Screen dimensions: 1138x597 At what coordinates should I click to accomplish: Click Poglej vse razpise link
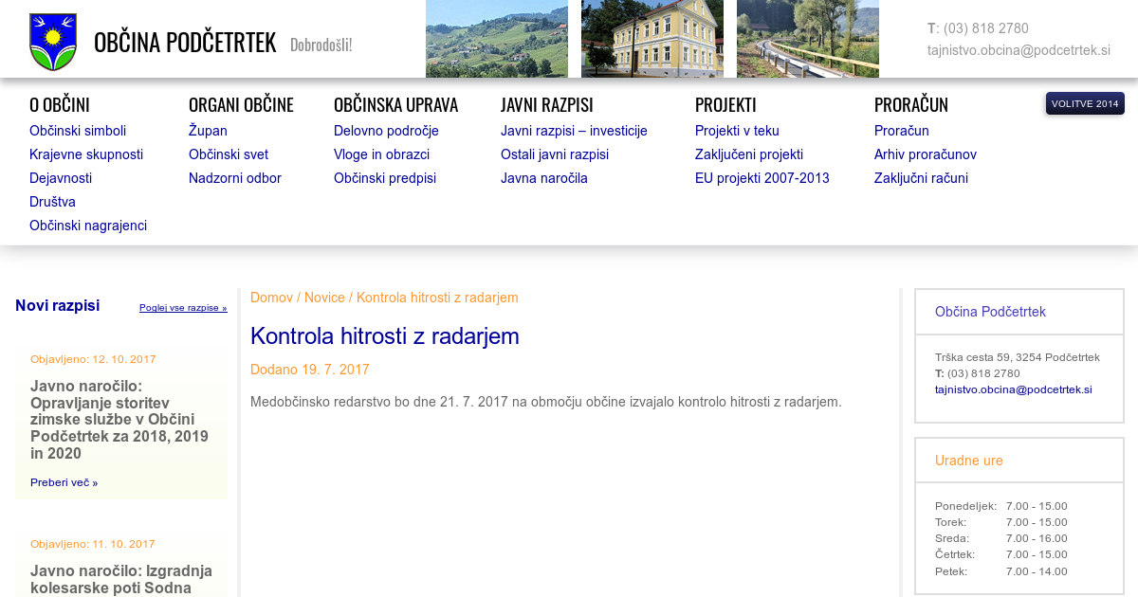point(183,308)
